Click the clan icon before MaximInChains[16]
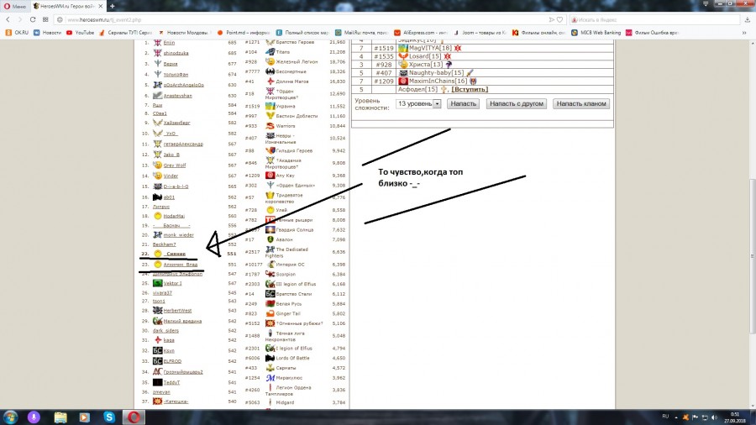 tap(403, 81)
